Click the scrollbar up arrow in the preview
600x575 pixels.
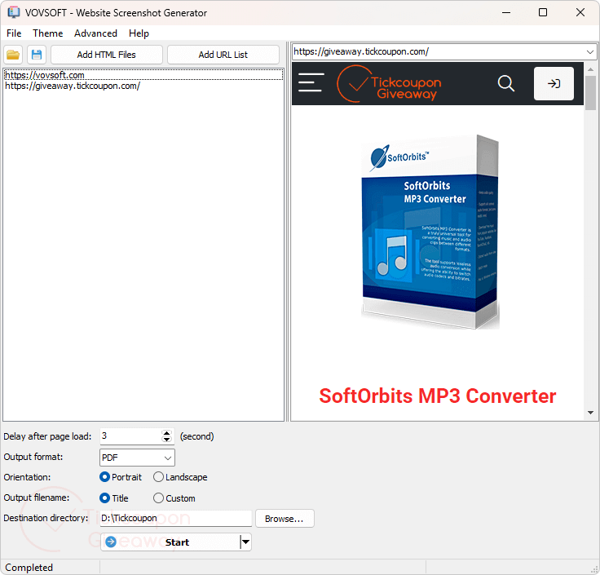[590, 69]
